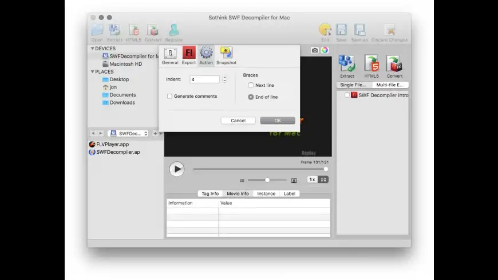
Task: Collapse the PLACES section
Action: tap(92, 71)
